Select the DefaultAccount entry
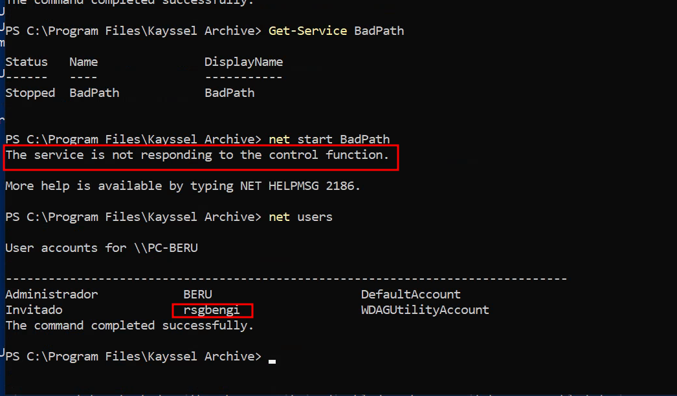Image resolution: width=677 pixels, height=396 pixels. (410, 295)
